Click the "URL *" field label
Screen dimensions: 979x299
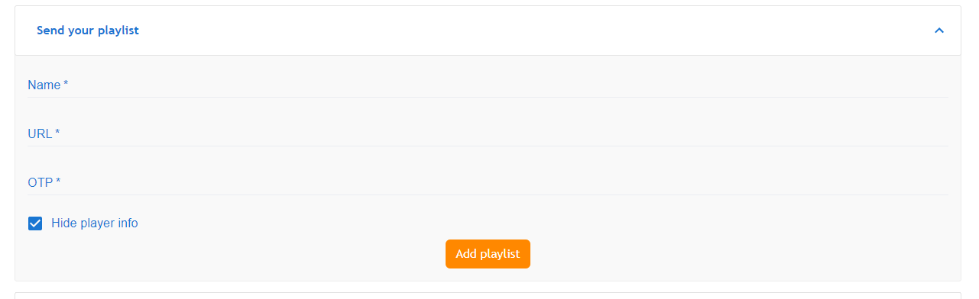coord(44,134)
